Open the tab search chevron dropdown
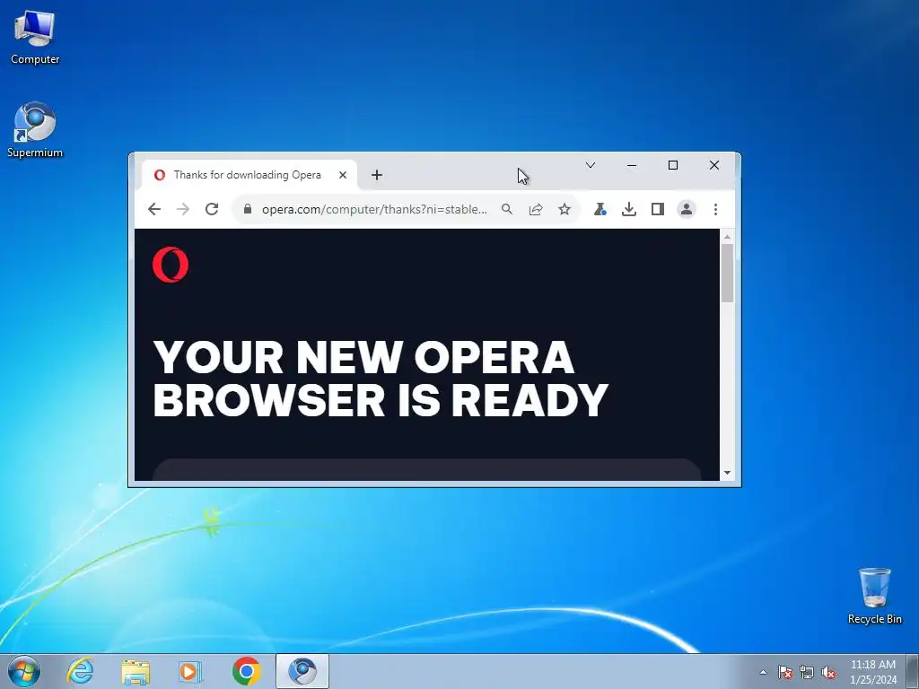 click(x=591, y=165)
